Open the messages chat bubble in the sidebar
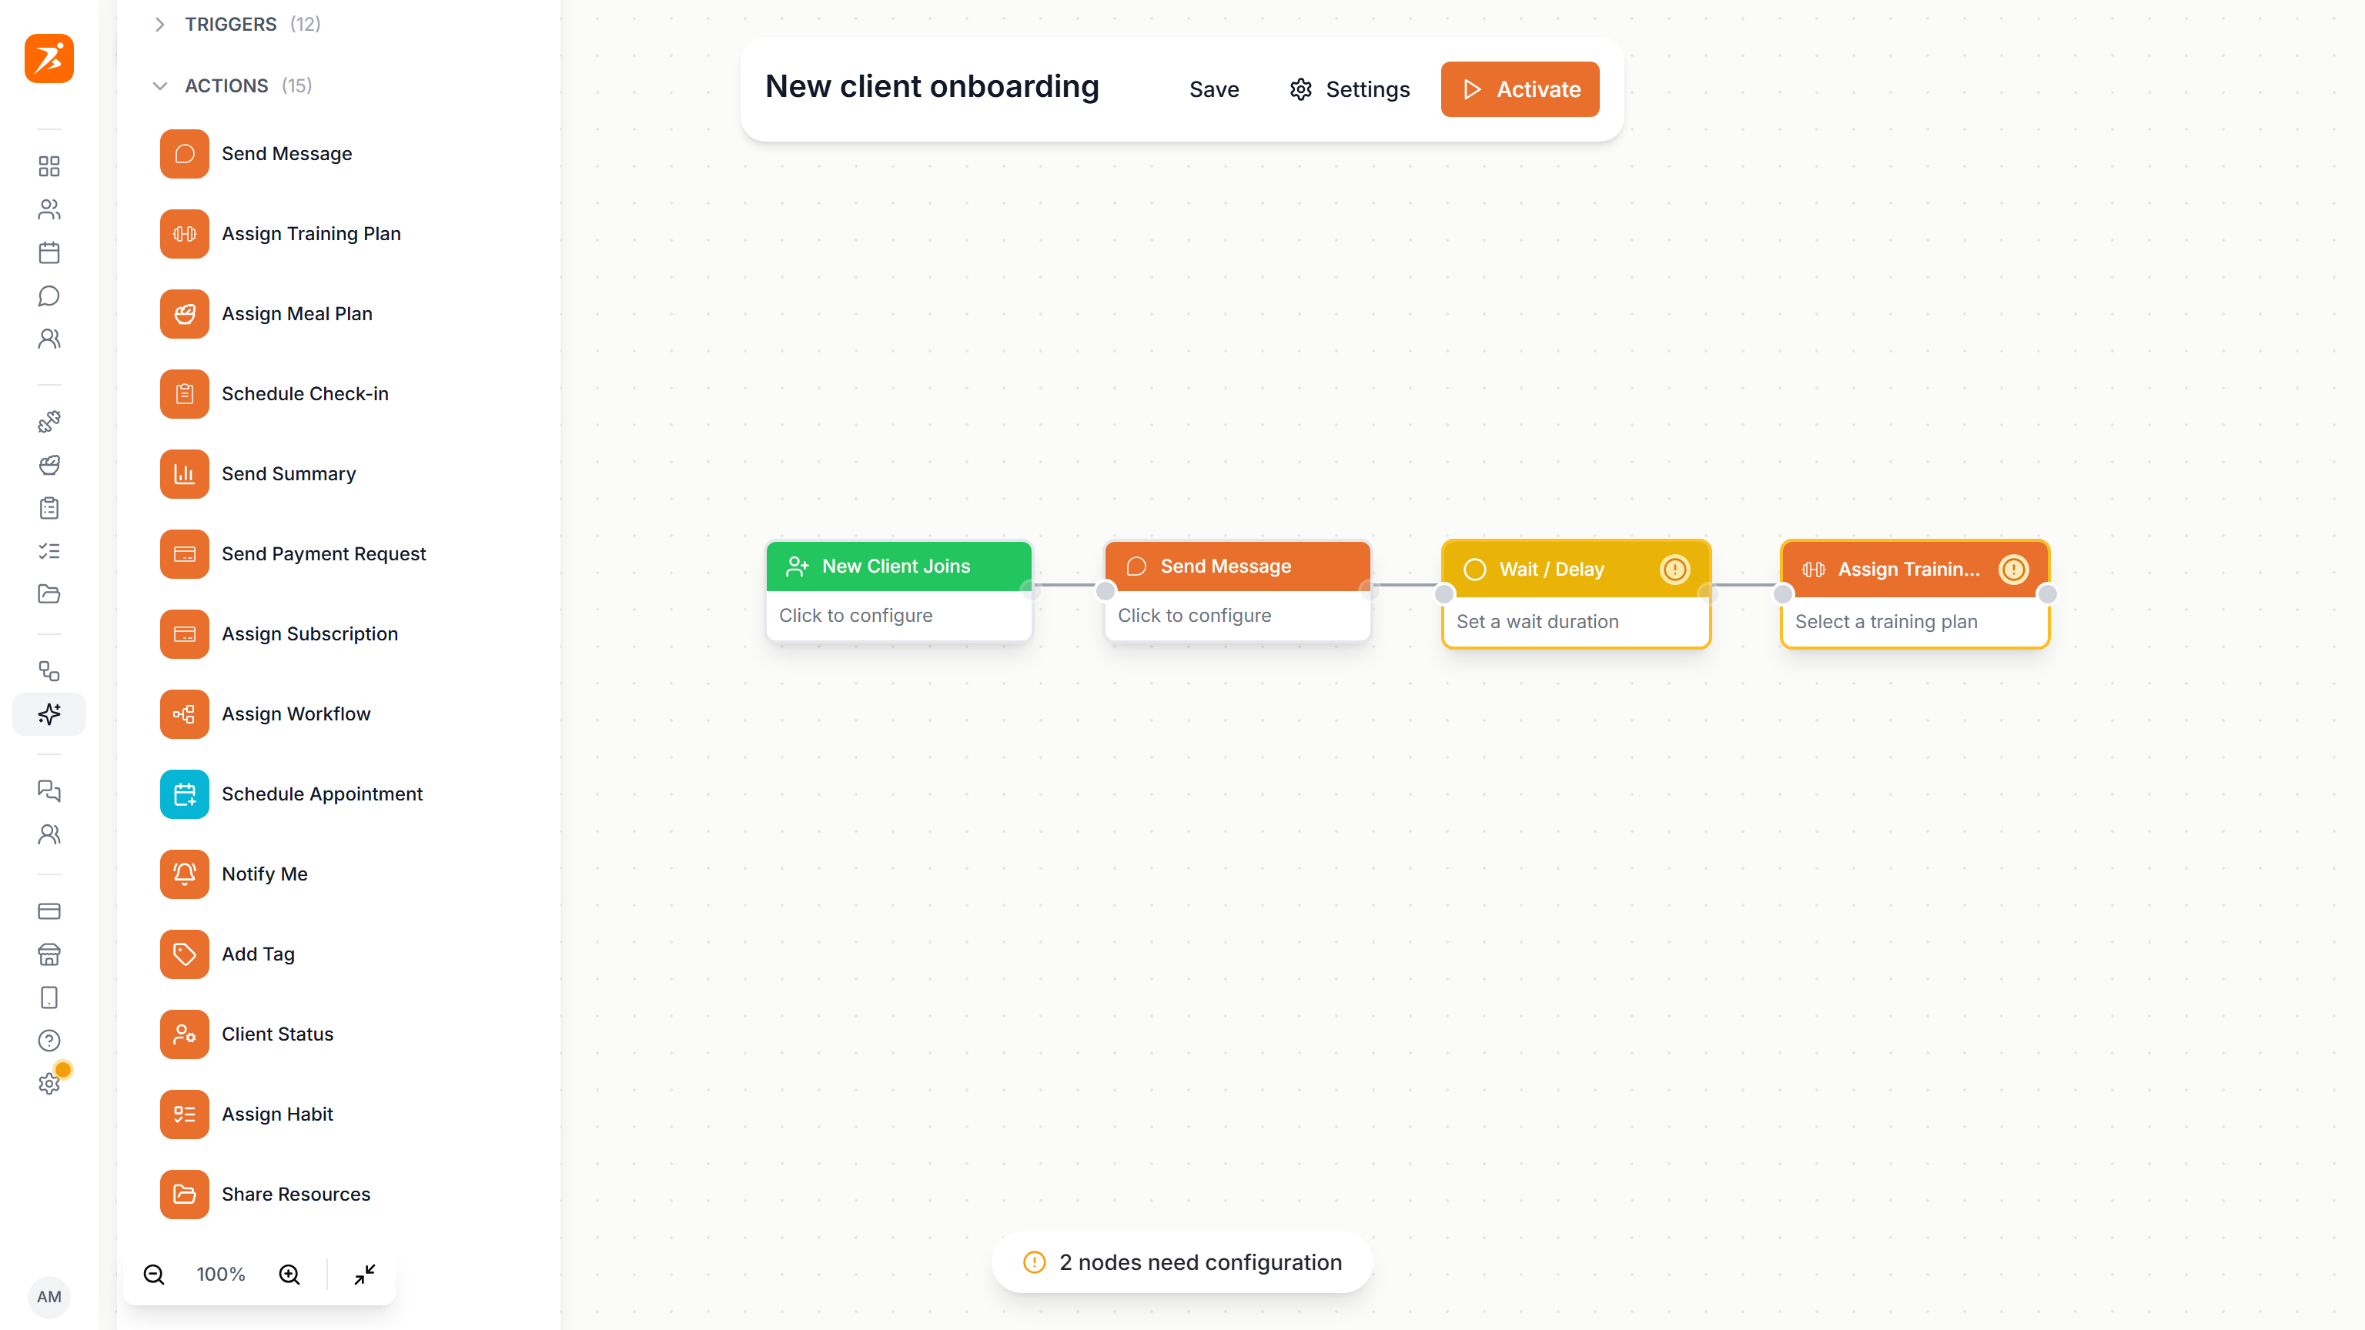This screenshot has width=2365, height=1330. click(49, 296)
